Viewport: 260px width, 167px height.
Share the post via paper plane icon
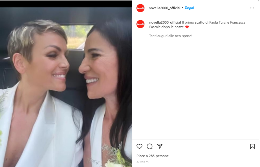point(160,146)
